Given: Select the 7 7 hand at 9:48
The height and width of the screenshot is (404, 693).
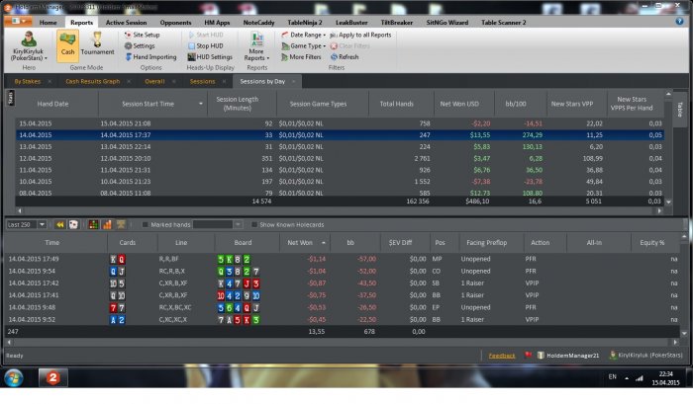Looking at the screenshot, I should click(341, 307).
